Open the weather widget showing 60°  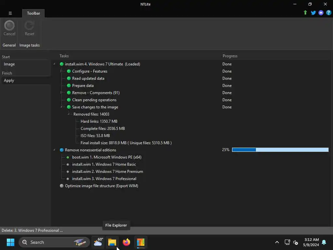coord(98,242)
